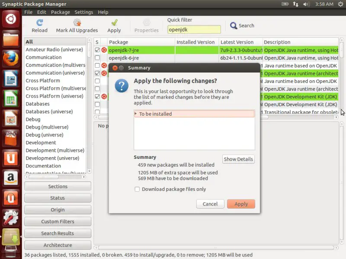Select the Debug (multiverse) category
Image resolution: width=346 pixels, height=259 pixels.
point(55,127)
